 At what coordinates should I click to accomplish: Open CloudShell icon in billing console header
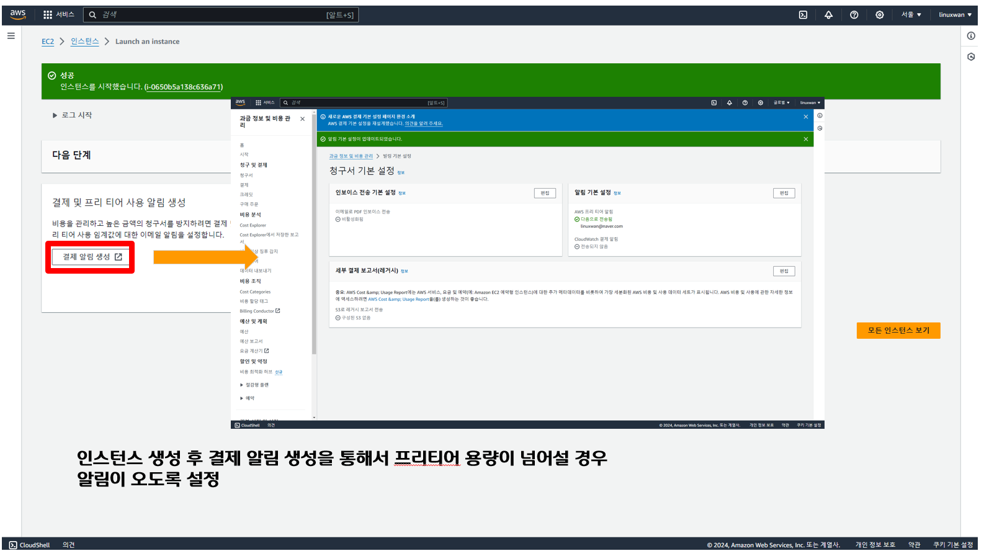pyautogui.click(x=714, y=103)
